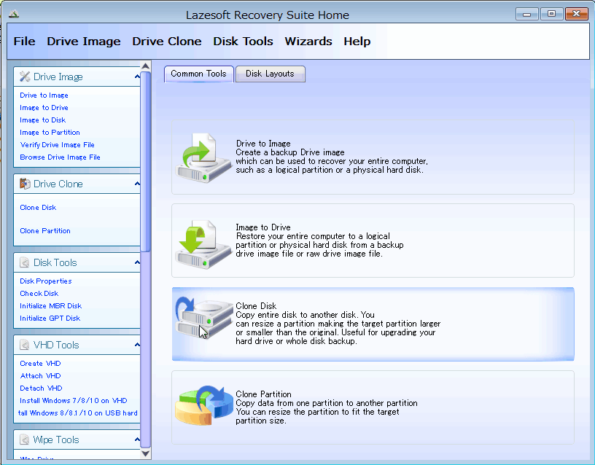Open Browse Drive Image File link
The height and width of the screenshot is (465, 595).
60,157
